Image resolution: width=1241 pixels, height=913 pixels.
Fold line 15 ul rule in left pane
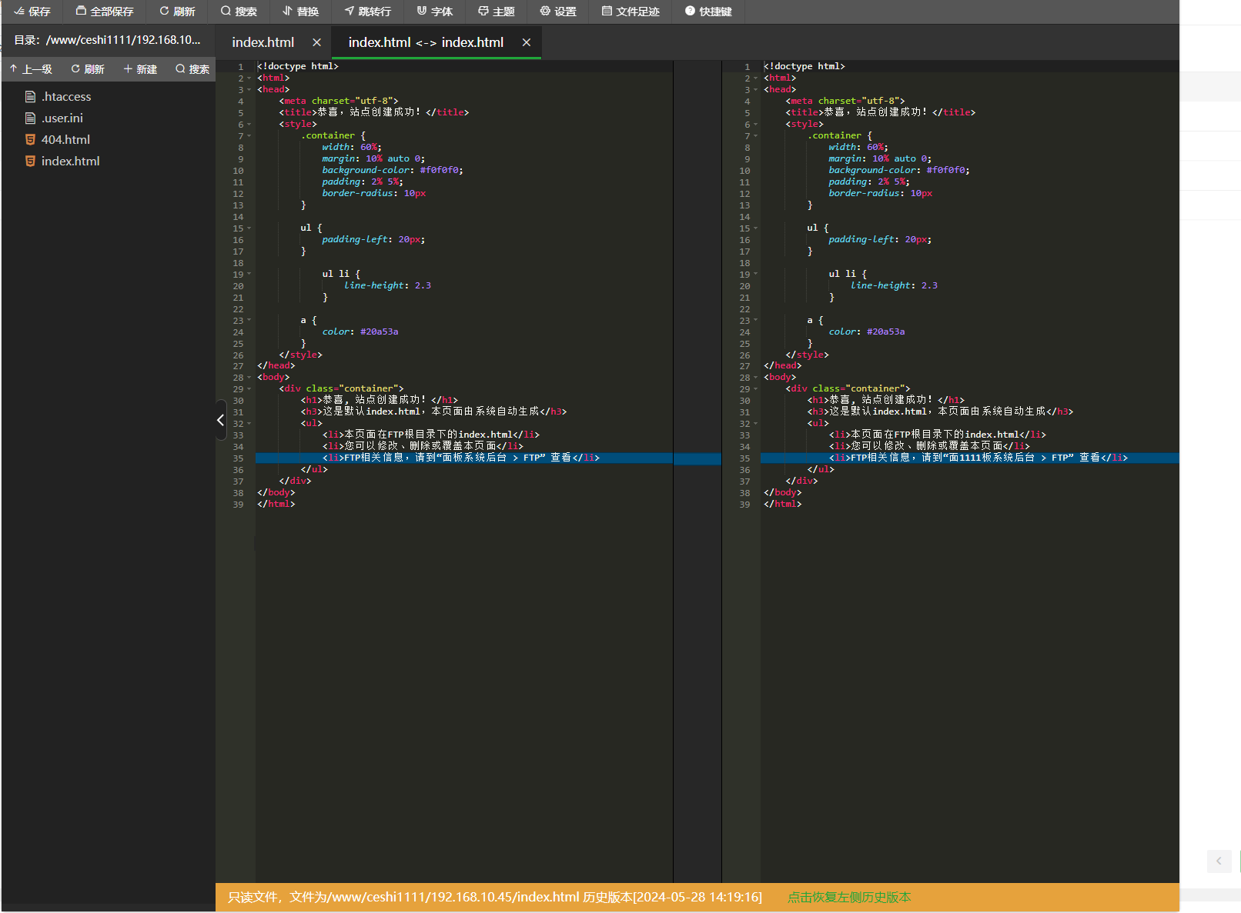[249, 228]
